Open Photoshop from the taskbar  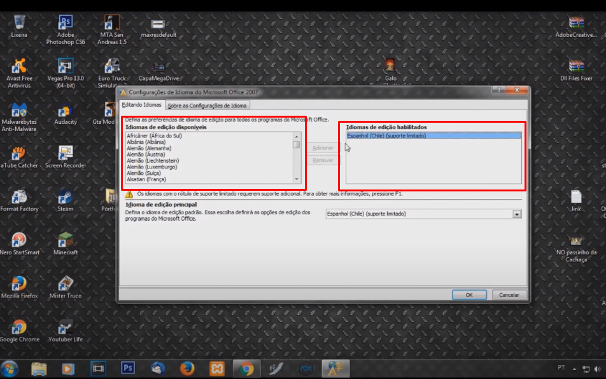(127, 368)
